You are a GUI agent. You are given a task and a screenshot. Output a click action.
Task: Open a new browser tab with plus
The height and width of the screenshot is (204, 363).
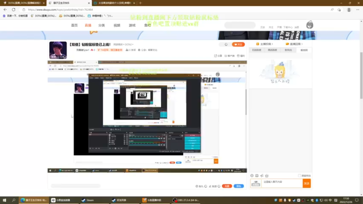click(140, 3)
